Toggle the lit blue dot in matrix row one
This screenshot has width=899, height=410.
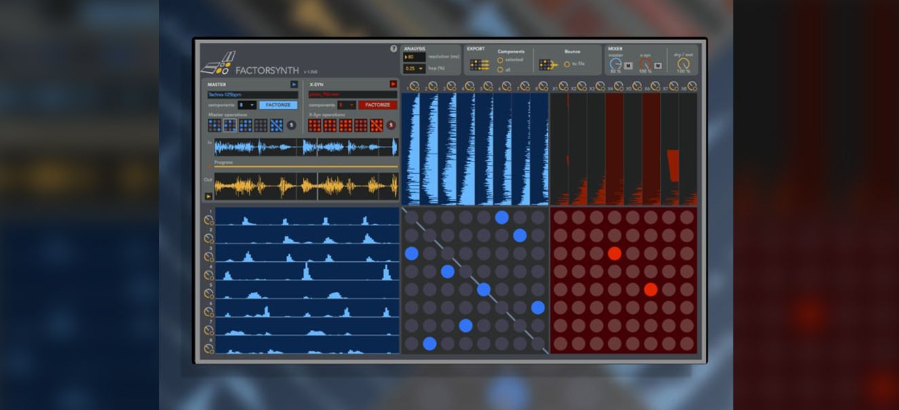click(502, 217)
